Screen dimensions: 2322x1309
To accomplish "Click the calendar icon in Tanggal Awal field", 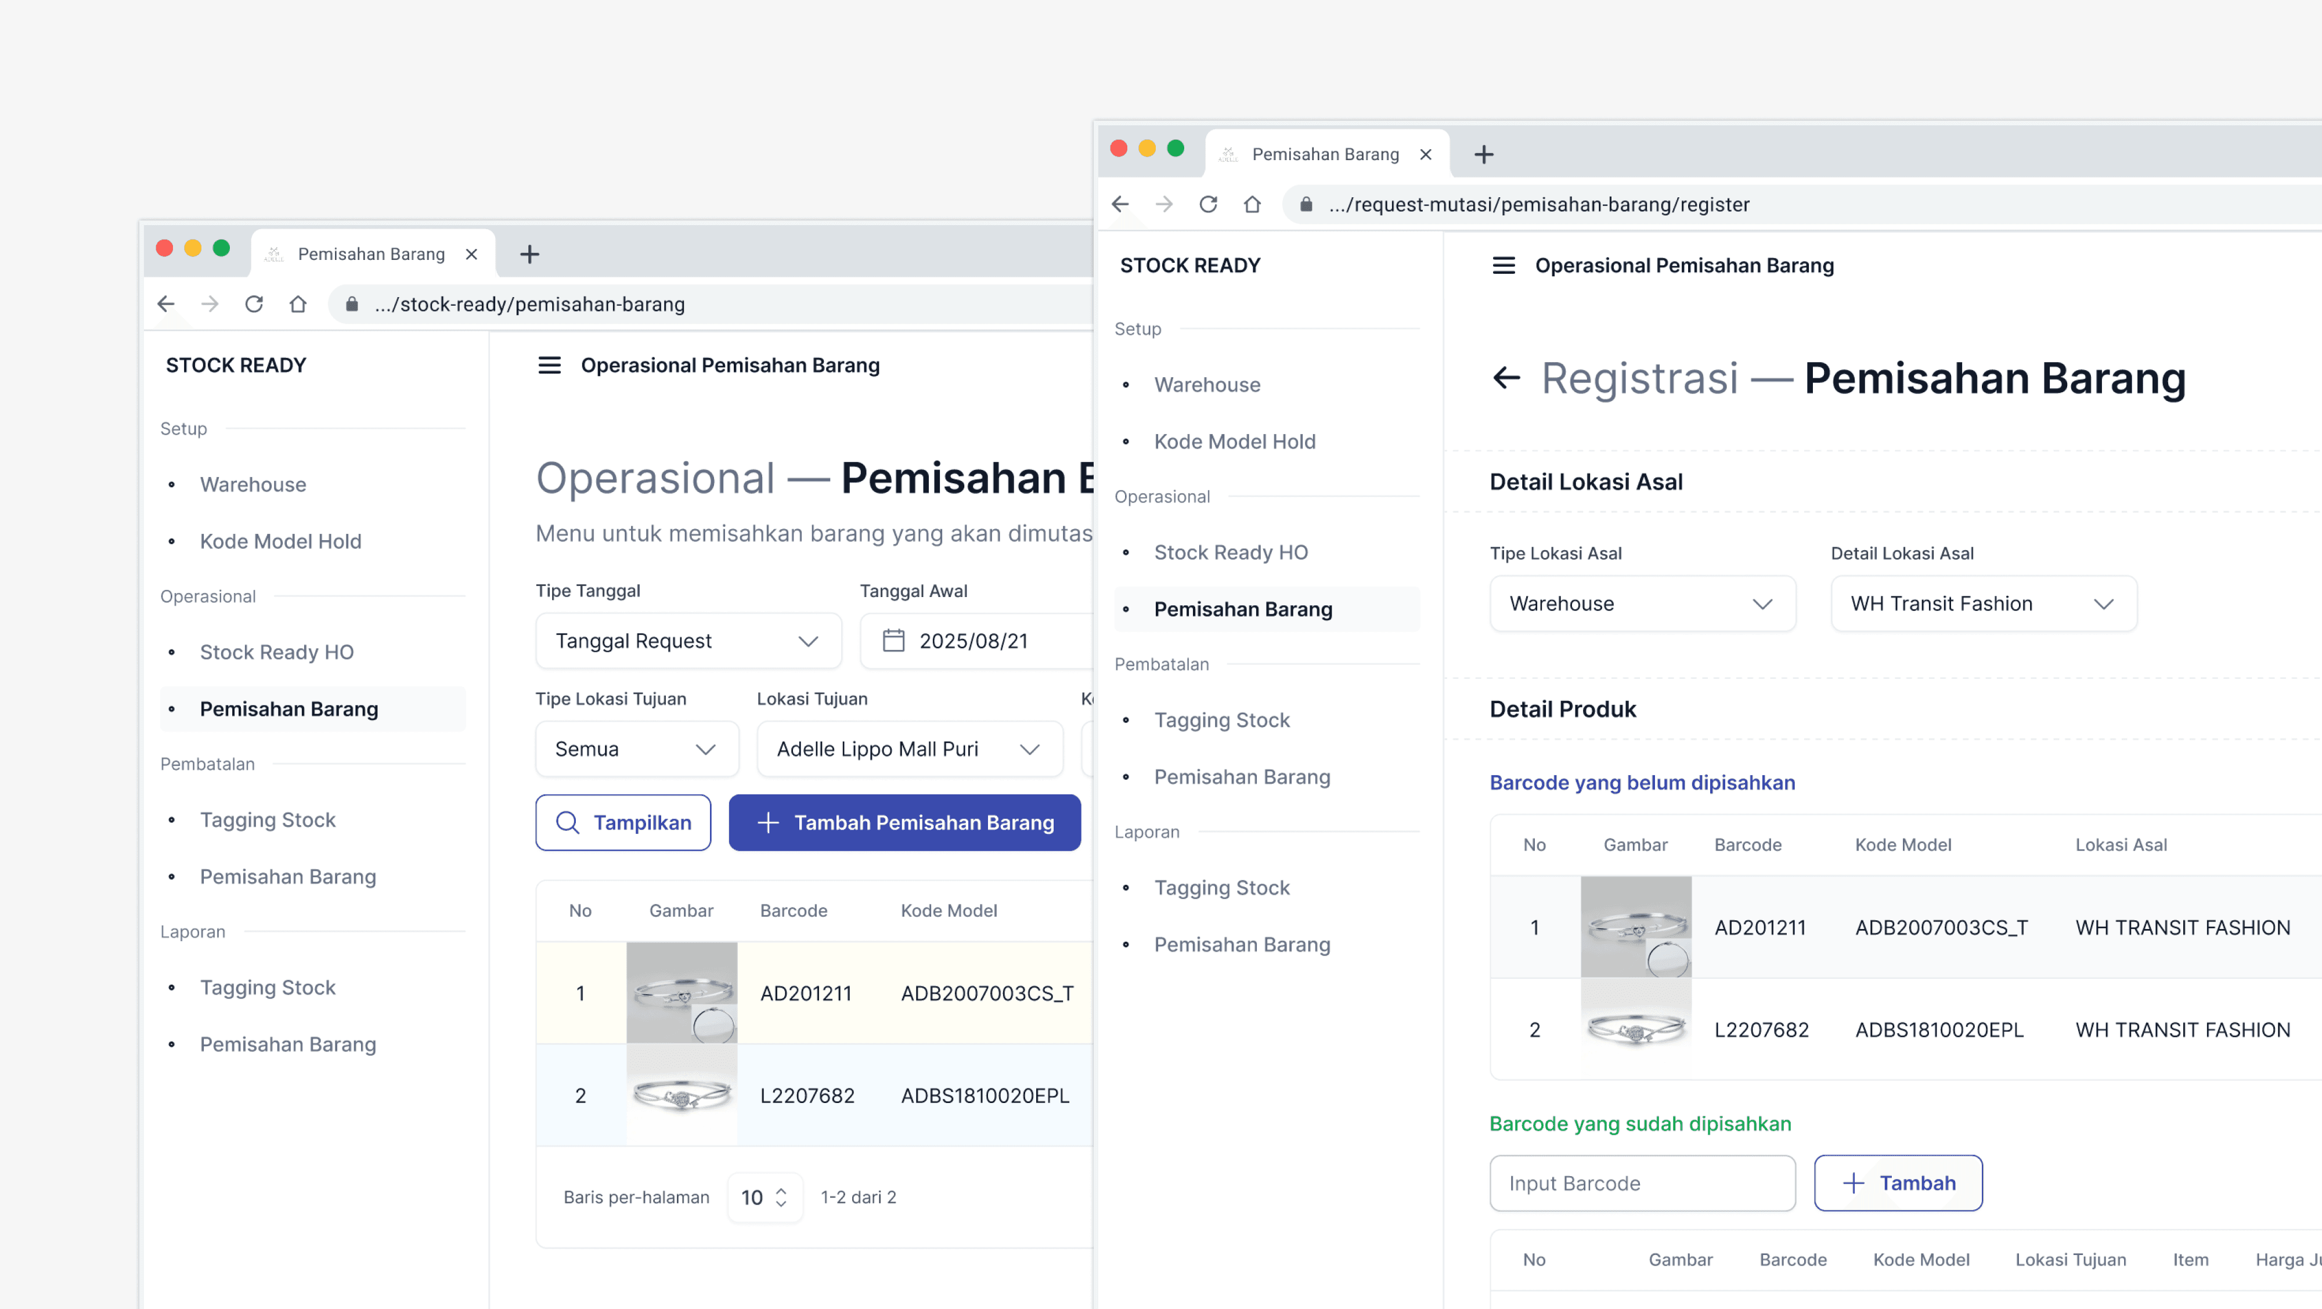I will (892, 641).
